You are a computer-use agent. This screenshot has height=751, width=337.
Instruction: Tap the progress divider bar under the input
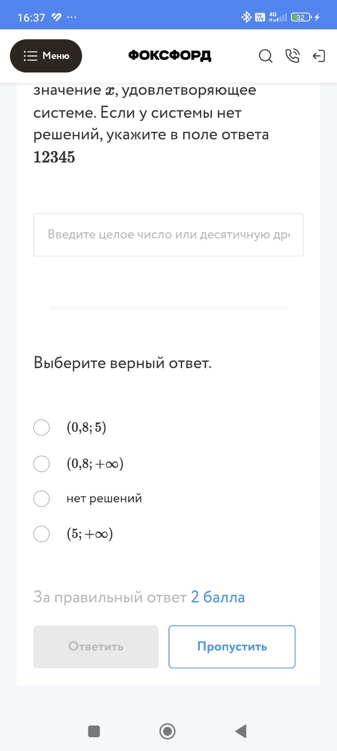tap(168, 308)
